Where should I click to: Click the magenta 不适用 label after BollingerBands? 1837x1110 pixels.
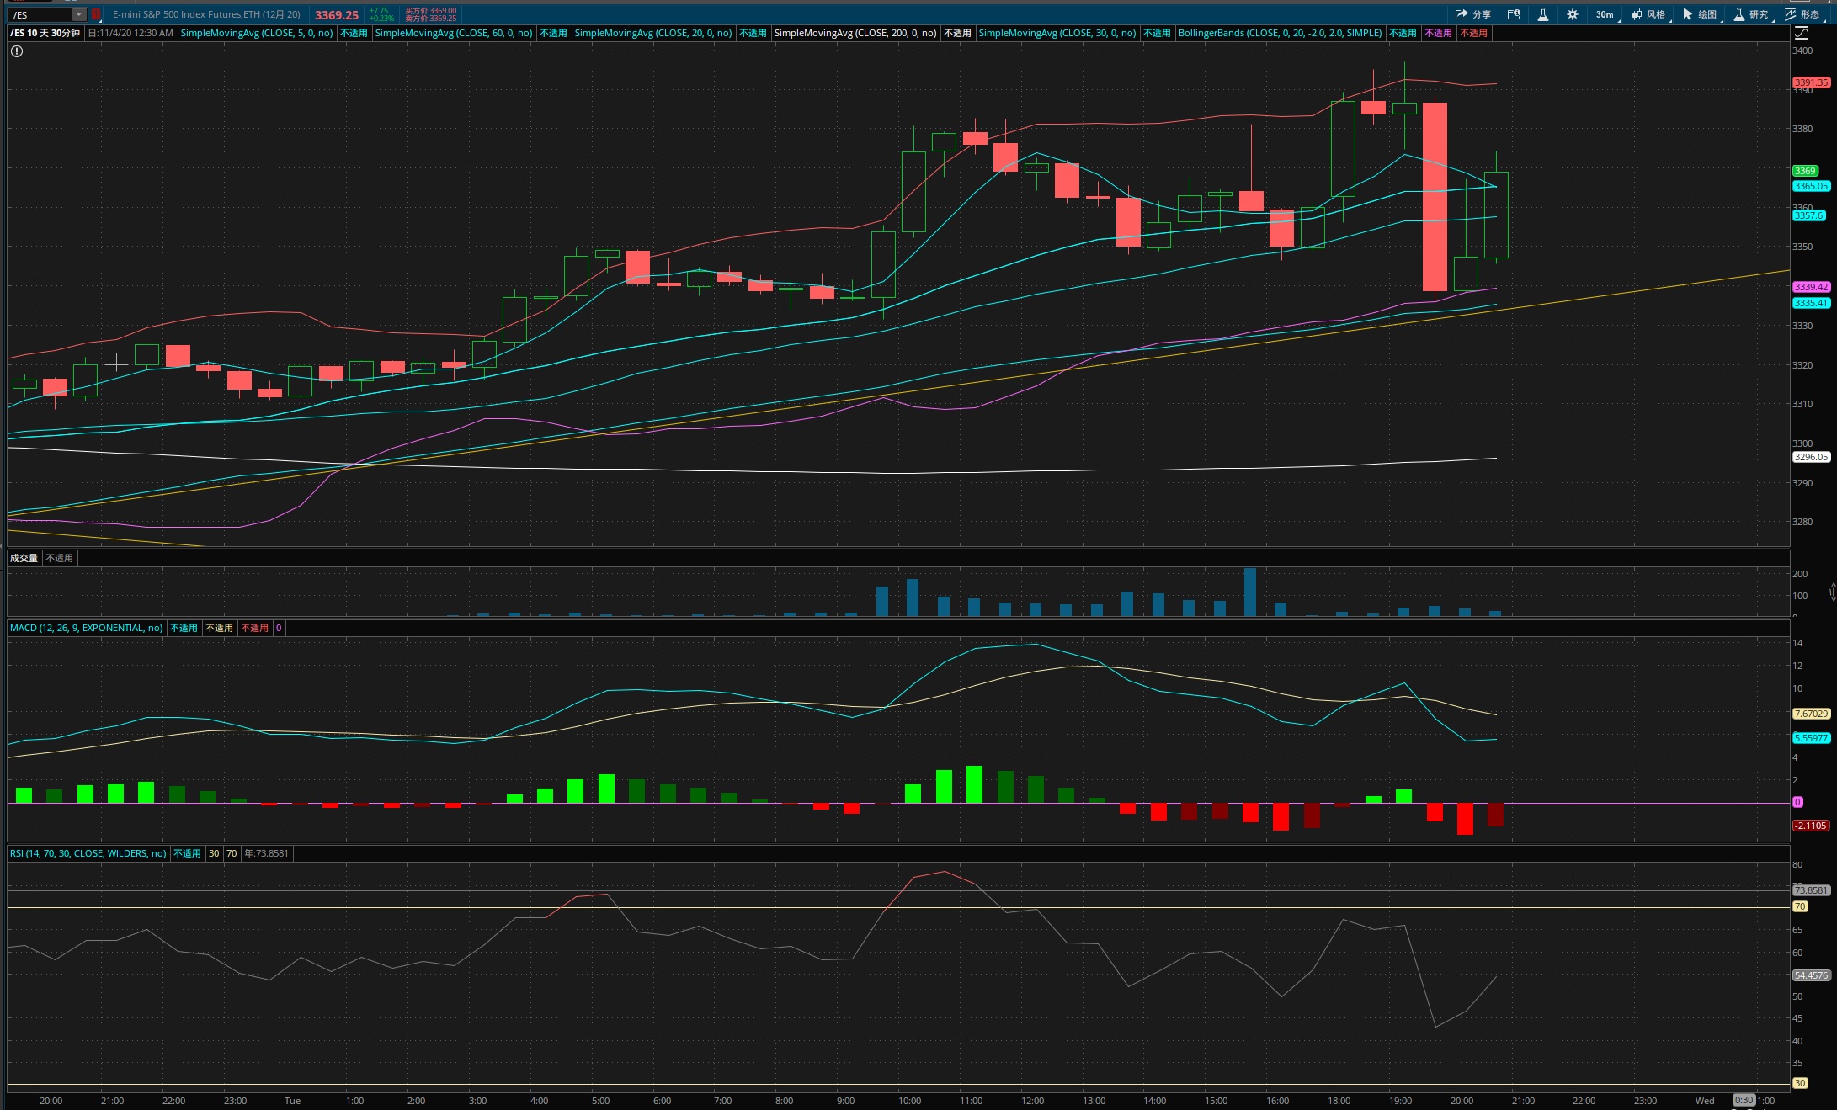(1438, 33)
